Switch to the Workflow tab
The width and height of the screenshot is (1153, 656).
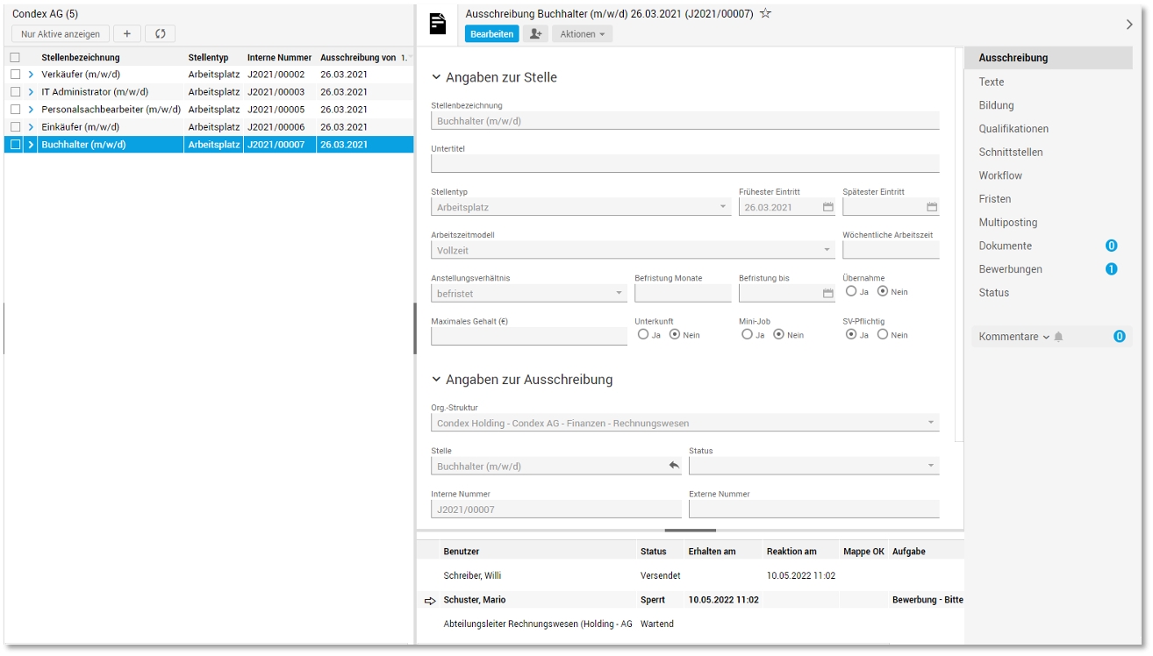pyautogui.click(x=1000, y=175)
